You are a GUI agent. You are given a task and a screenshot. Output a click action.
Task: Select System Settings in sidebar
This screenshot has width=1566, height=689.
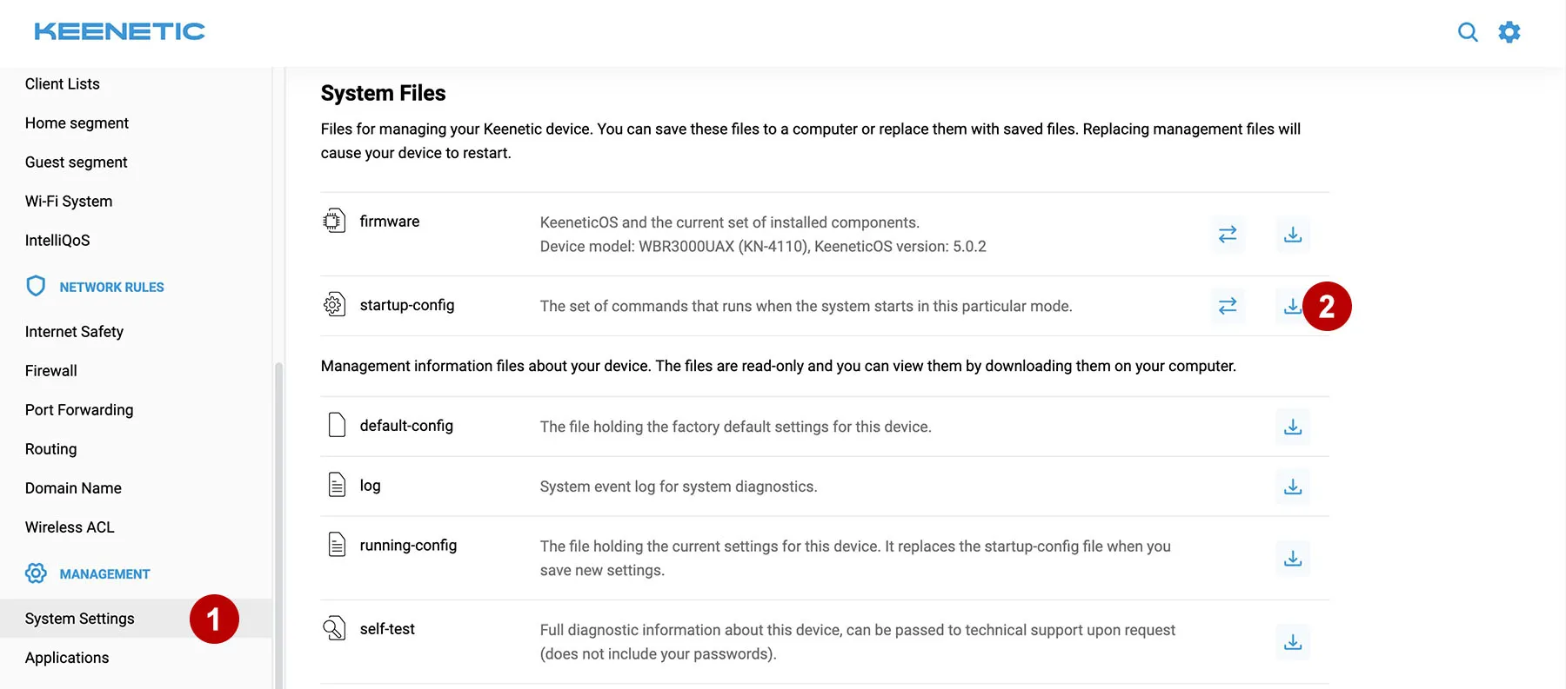136,619
